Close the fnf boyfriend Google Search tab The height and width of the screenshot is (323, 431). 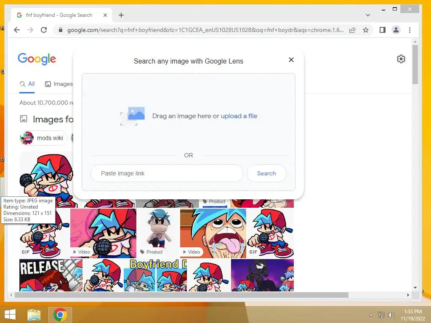point(105,15)
